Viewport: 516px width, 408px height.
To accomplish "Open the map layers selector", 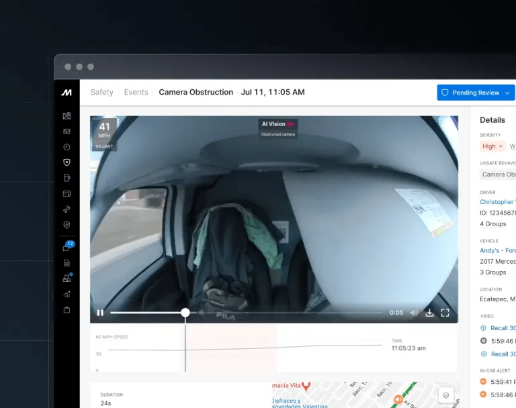I will pyautogui.click(x=444, y=395).
